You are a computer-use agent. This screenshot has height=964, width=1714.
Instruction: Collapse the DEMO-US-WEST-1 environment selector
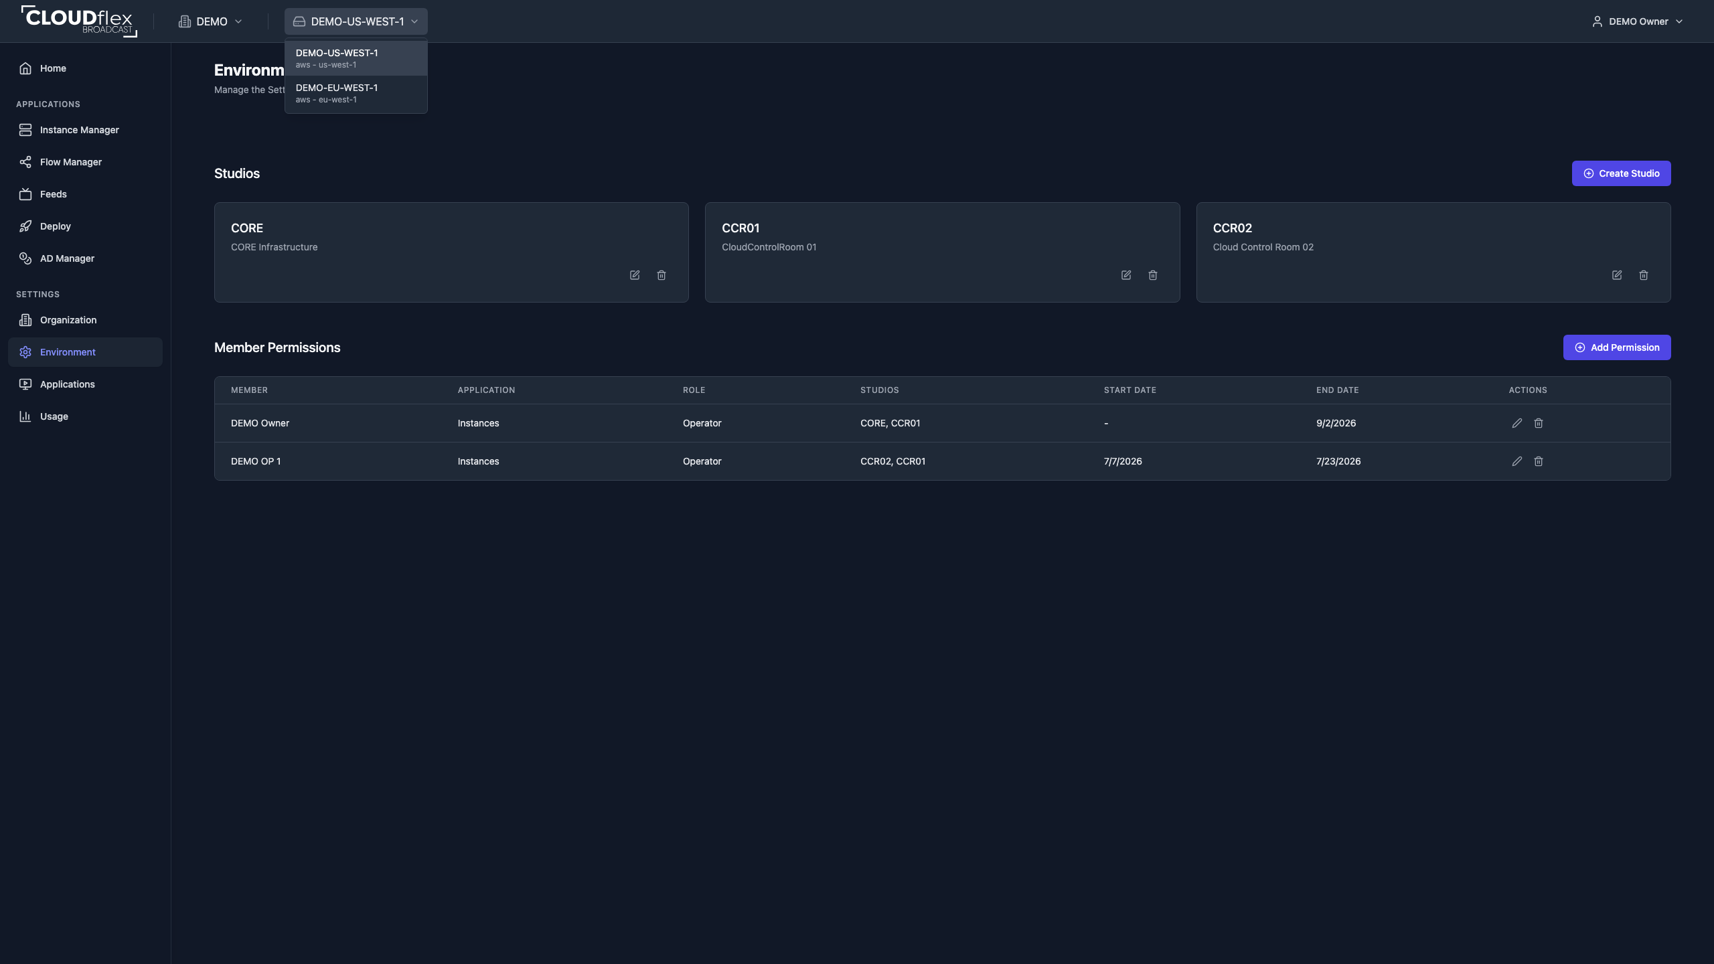coord(356,21)
